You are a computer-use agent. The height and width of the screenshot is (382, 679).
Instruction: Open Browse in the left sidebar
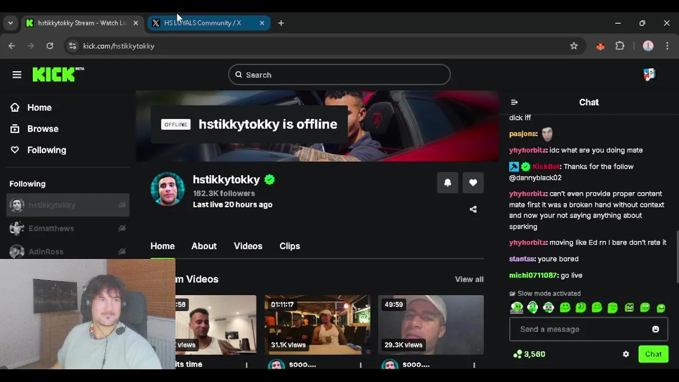[x=35, y=129]
